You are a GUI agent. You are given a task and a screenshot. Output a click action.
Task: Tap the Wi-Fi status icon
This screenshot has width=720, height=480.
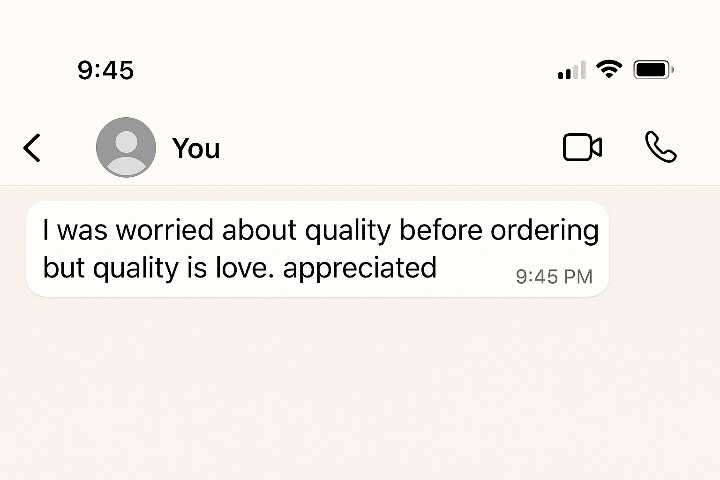point(609,70)
